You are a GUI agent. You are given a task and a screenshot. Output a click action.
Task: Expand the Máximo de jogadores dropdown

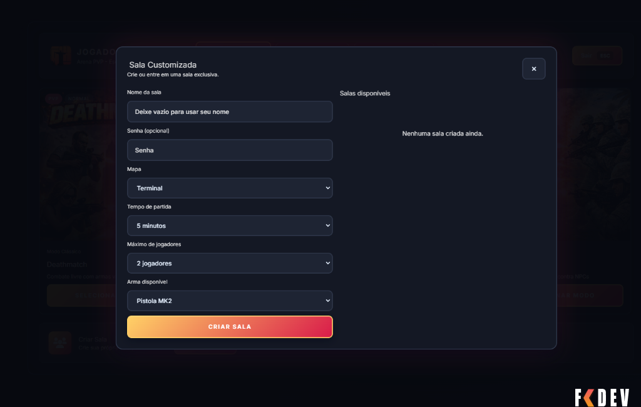[x=230, y=263]
